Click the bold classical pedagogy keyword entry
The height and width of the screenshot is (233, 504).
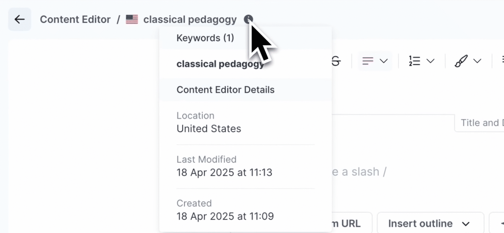point(220,64)
